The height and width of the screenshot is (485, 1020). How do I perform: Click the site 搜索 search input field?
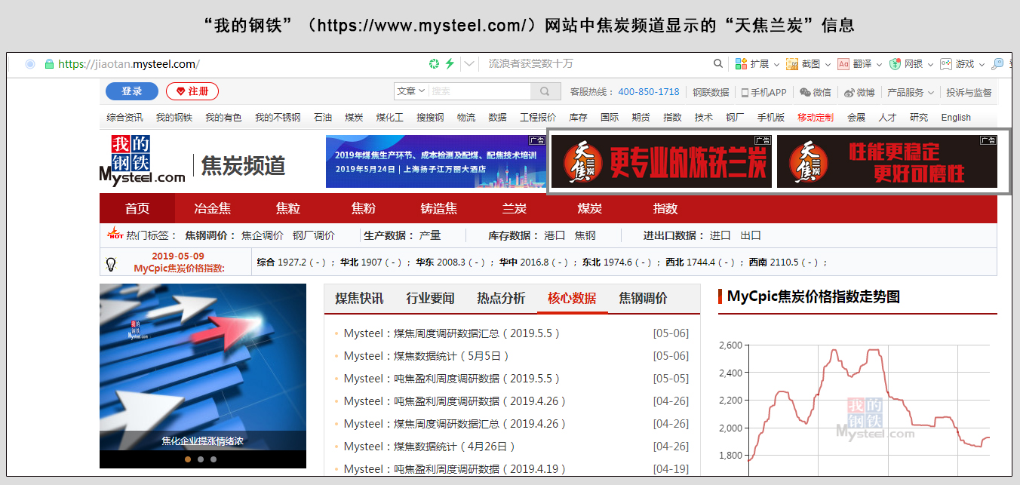pos(480,91)
